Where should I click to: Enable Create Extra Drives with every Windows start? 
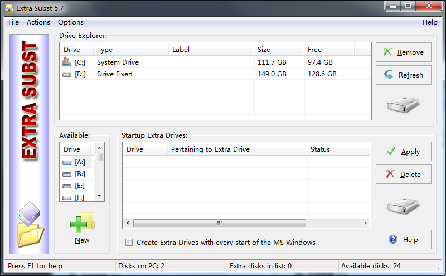click(129, 243)
